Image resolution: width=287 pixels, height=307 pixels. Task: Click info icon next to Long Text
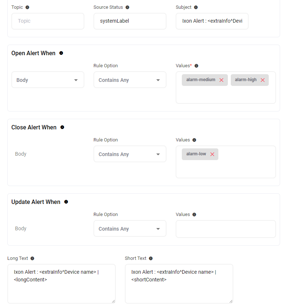point(32,258)
